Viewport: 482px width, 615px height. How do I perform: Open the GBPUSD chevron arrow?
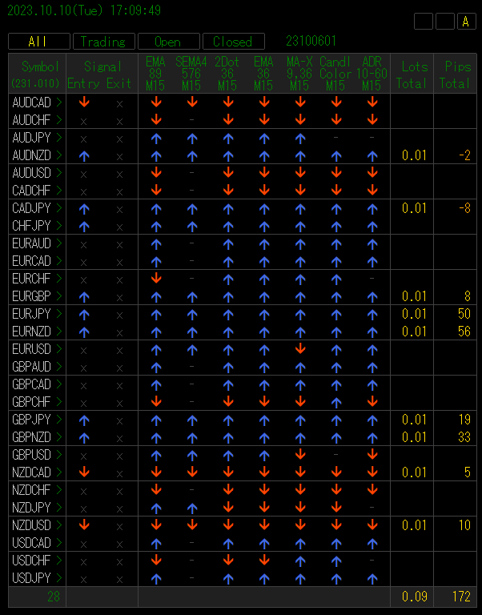click(59, 455)
